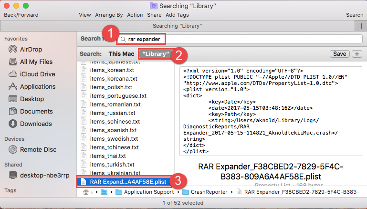Switch search scope to This Mac

(121, 54)
